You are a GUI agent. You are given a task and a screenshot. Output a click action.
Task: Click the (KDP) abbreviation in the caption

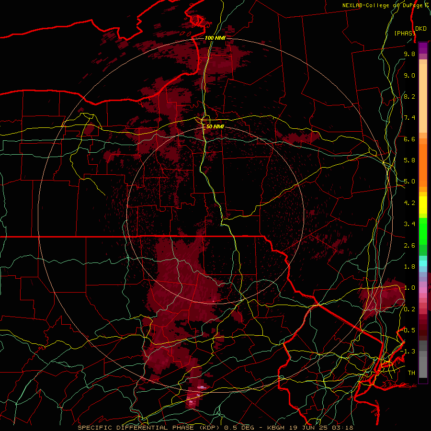click(x=210, y=428)
